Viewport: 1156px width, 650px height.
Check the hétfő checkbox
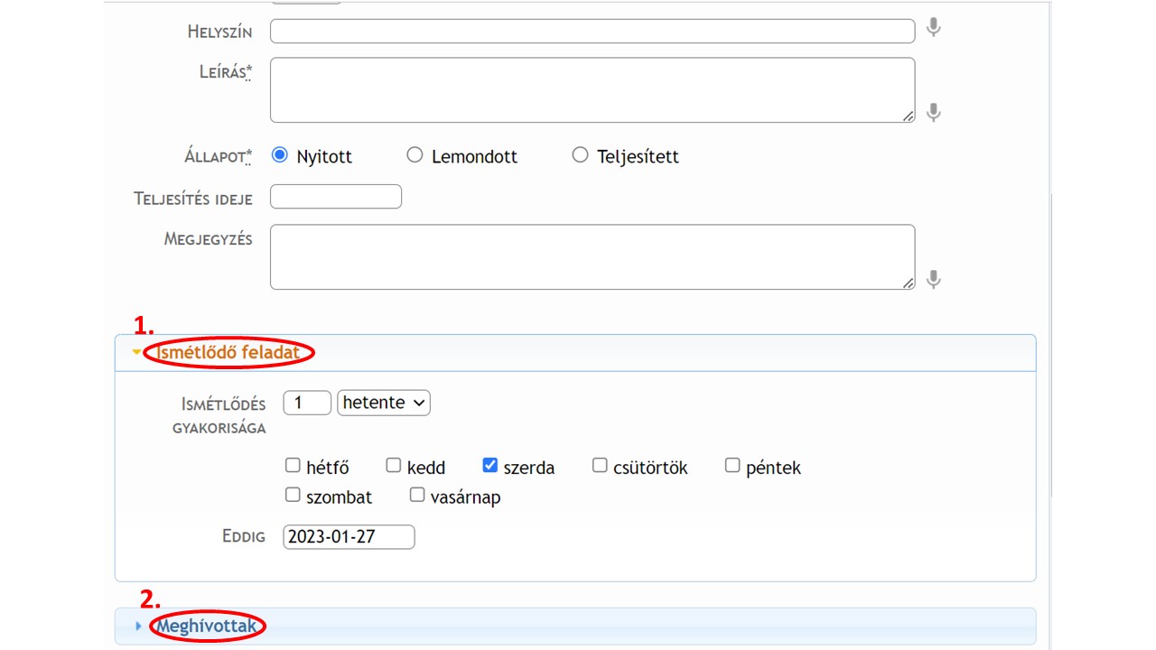coord(293,466)
